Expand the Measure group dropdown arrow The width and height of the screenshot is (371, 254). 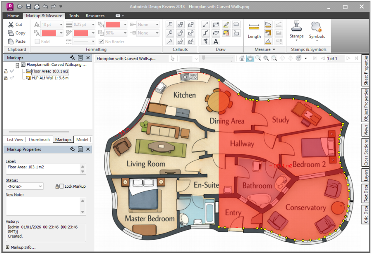click(x=274, y=49)
